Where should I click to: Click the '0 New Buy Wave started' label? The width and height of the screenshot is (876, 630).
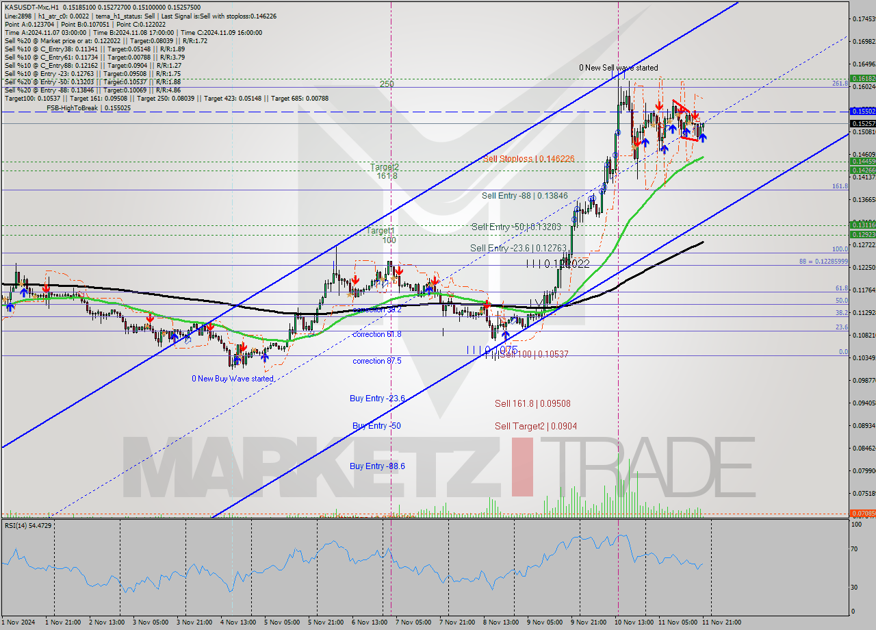(x=232, y=379)
